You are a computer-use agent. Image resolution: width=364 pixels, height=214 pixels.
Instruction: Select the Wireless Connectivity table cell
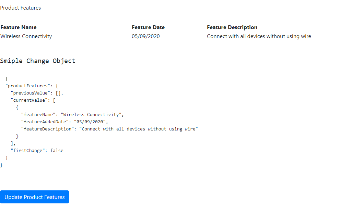26,36
